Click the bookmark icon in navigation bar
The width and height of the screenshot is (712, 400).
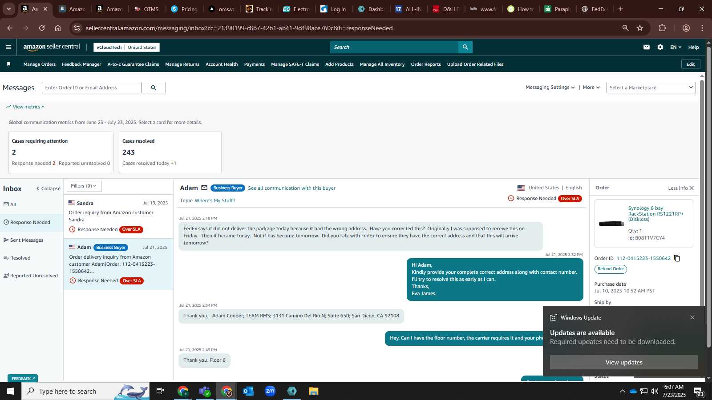[x=8, y=64]
